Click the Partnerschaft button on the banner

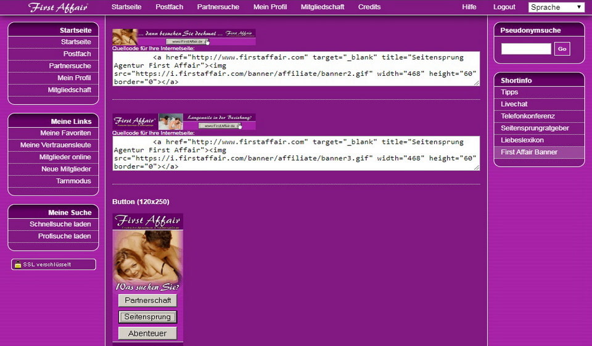[x=147, y=300]
